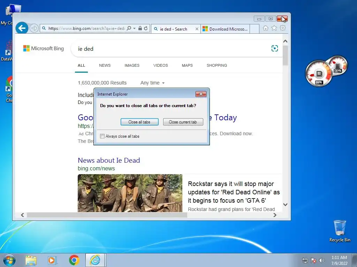Select the Google Chrome desktop shortcut
The height and width of the screenshot is (267, 357).
coord(9,89)
